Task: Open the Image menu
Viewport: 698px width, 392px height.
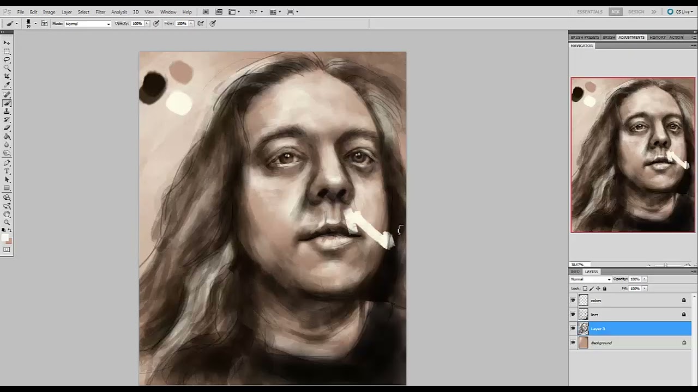Action: 49,11
